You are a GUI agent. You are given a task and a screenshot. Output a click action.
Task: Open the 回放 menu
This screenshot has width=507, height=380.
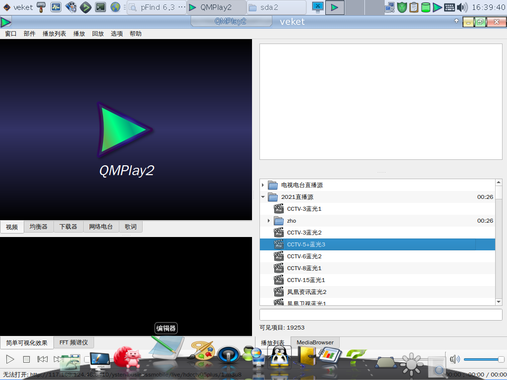(98, 34)
